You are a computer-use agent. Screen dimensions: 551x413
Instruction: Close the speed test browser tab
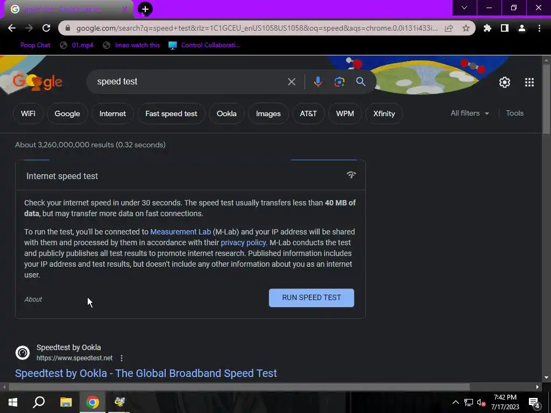[x=124, y=9]
